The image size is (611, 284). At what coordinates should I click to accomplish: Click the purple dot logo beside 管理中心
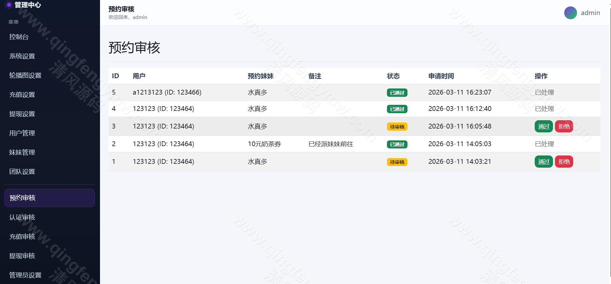click(x=9, y=5)
